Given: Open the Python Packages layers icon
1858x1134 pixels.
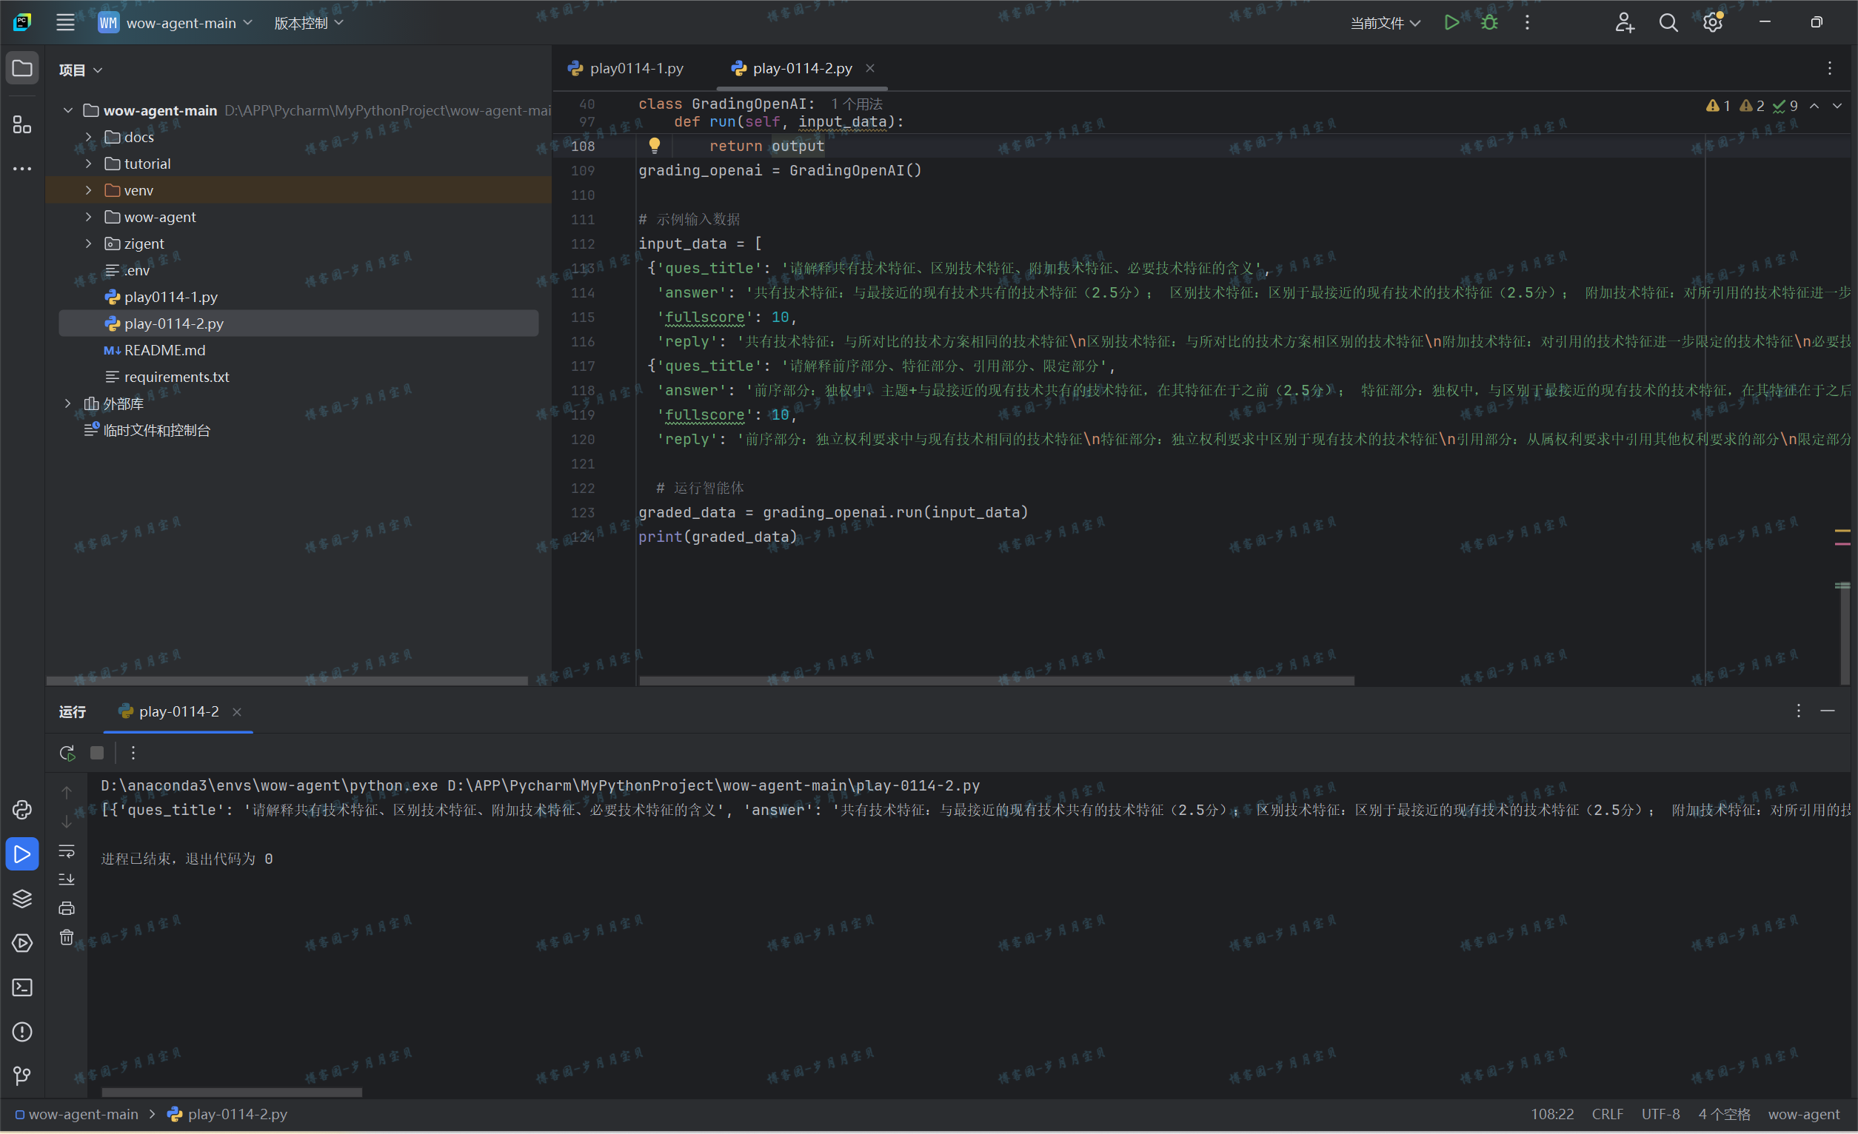Looking at the screenshot, I should tap(22, 898).
